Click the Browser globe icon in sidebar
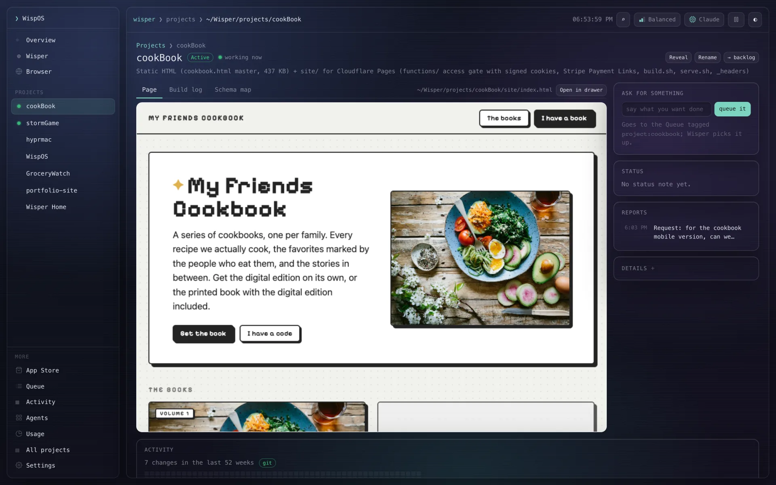The height and width of the screenshot is (485, 776). 19,72
